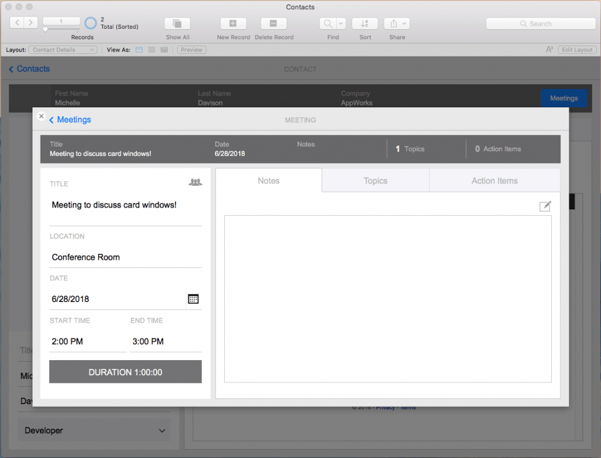
Task: Click the found set pie indicator
Action: pos(90,23)
